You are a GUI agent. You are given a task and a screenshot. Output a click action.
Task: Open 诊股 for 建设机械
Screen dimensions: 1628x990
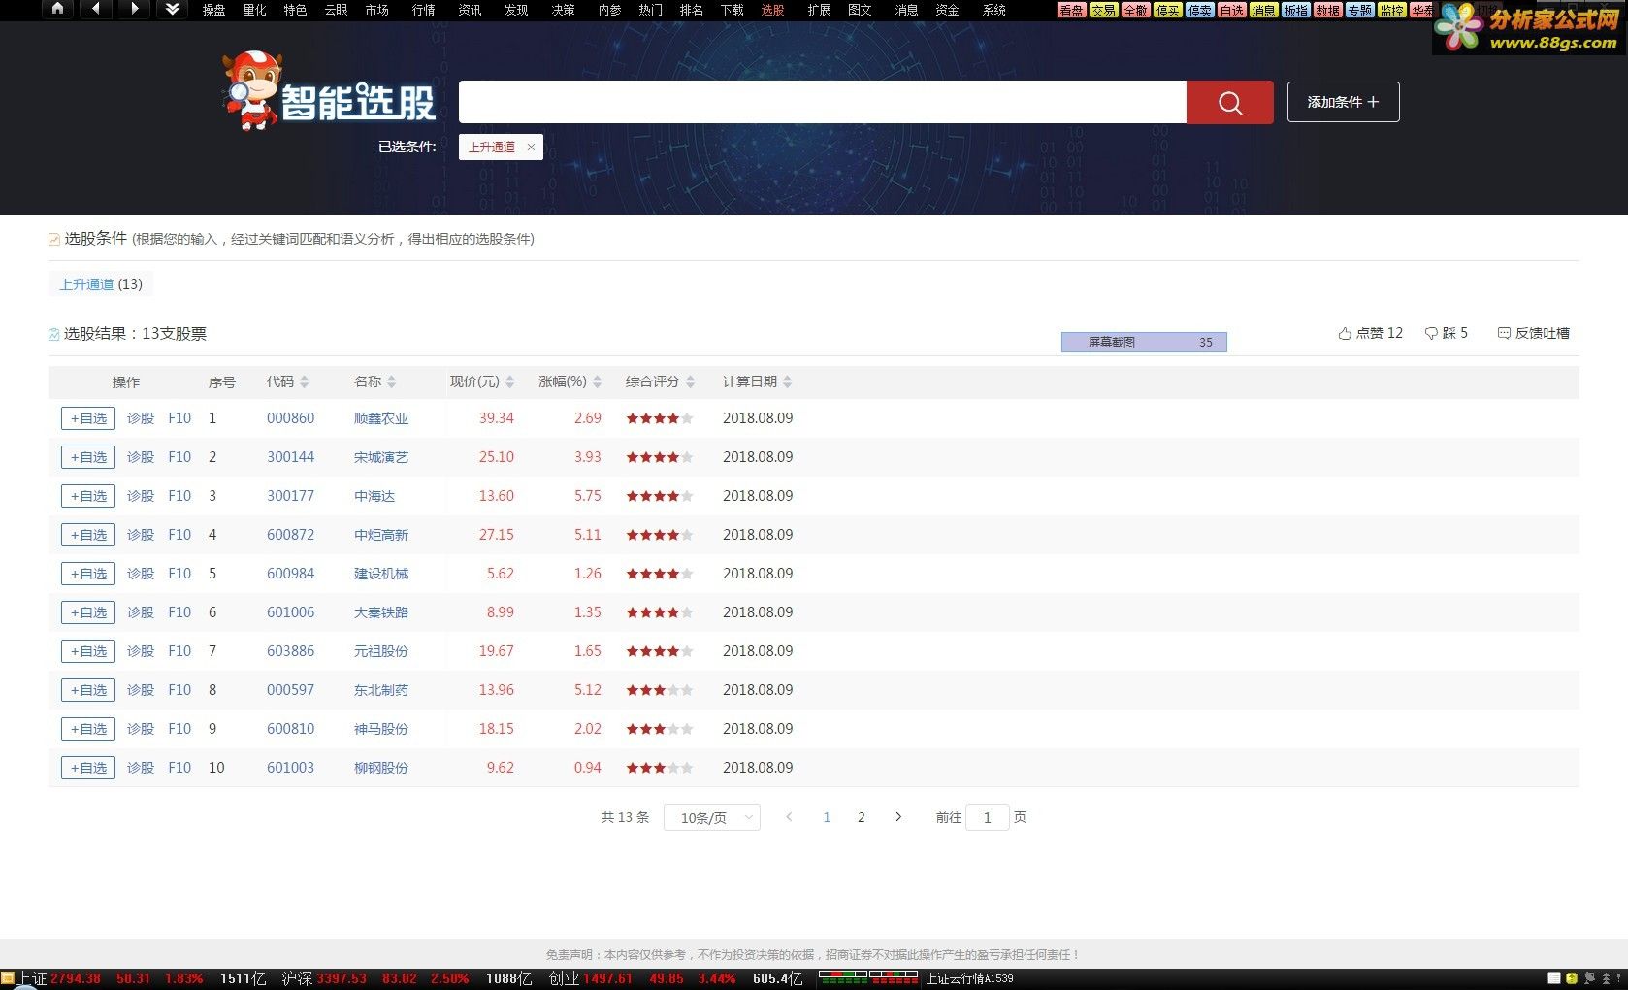click(141, 574)
